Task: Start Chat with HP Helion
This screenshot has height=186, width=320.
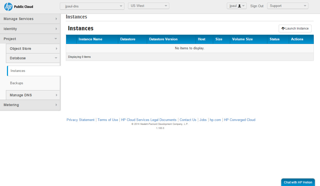Action: tap(298, 182)
